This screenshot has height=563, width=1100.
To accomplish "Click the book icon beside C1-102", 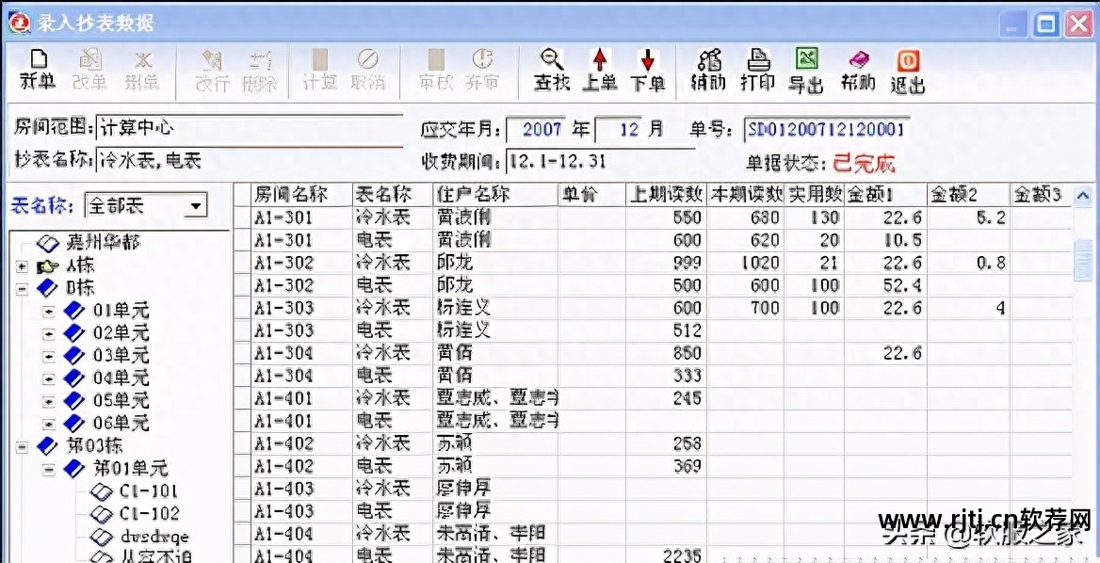I will click(102, 514).
